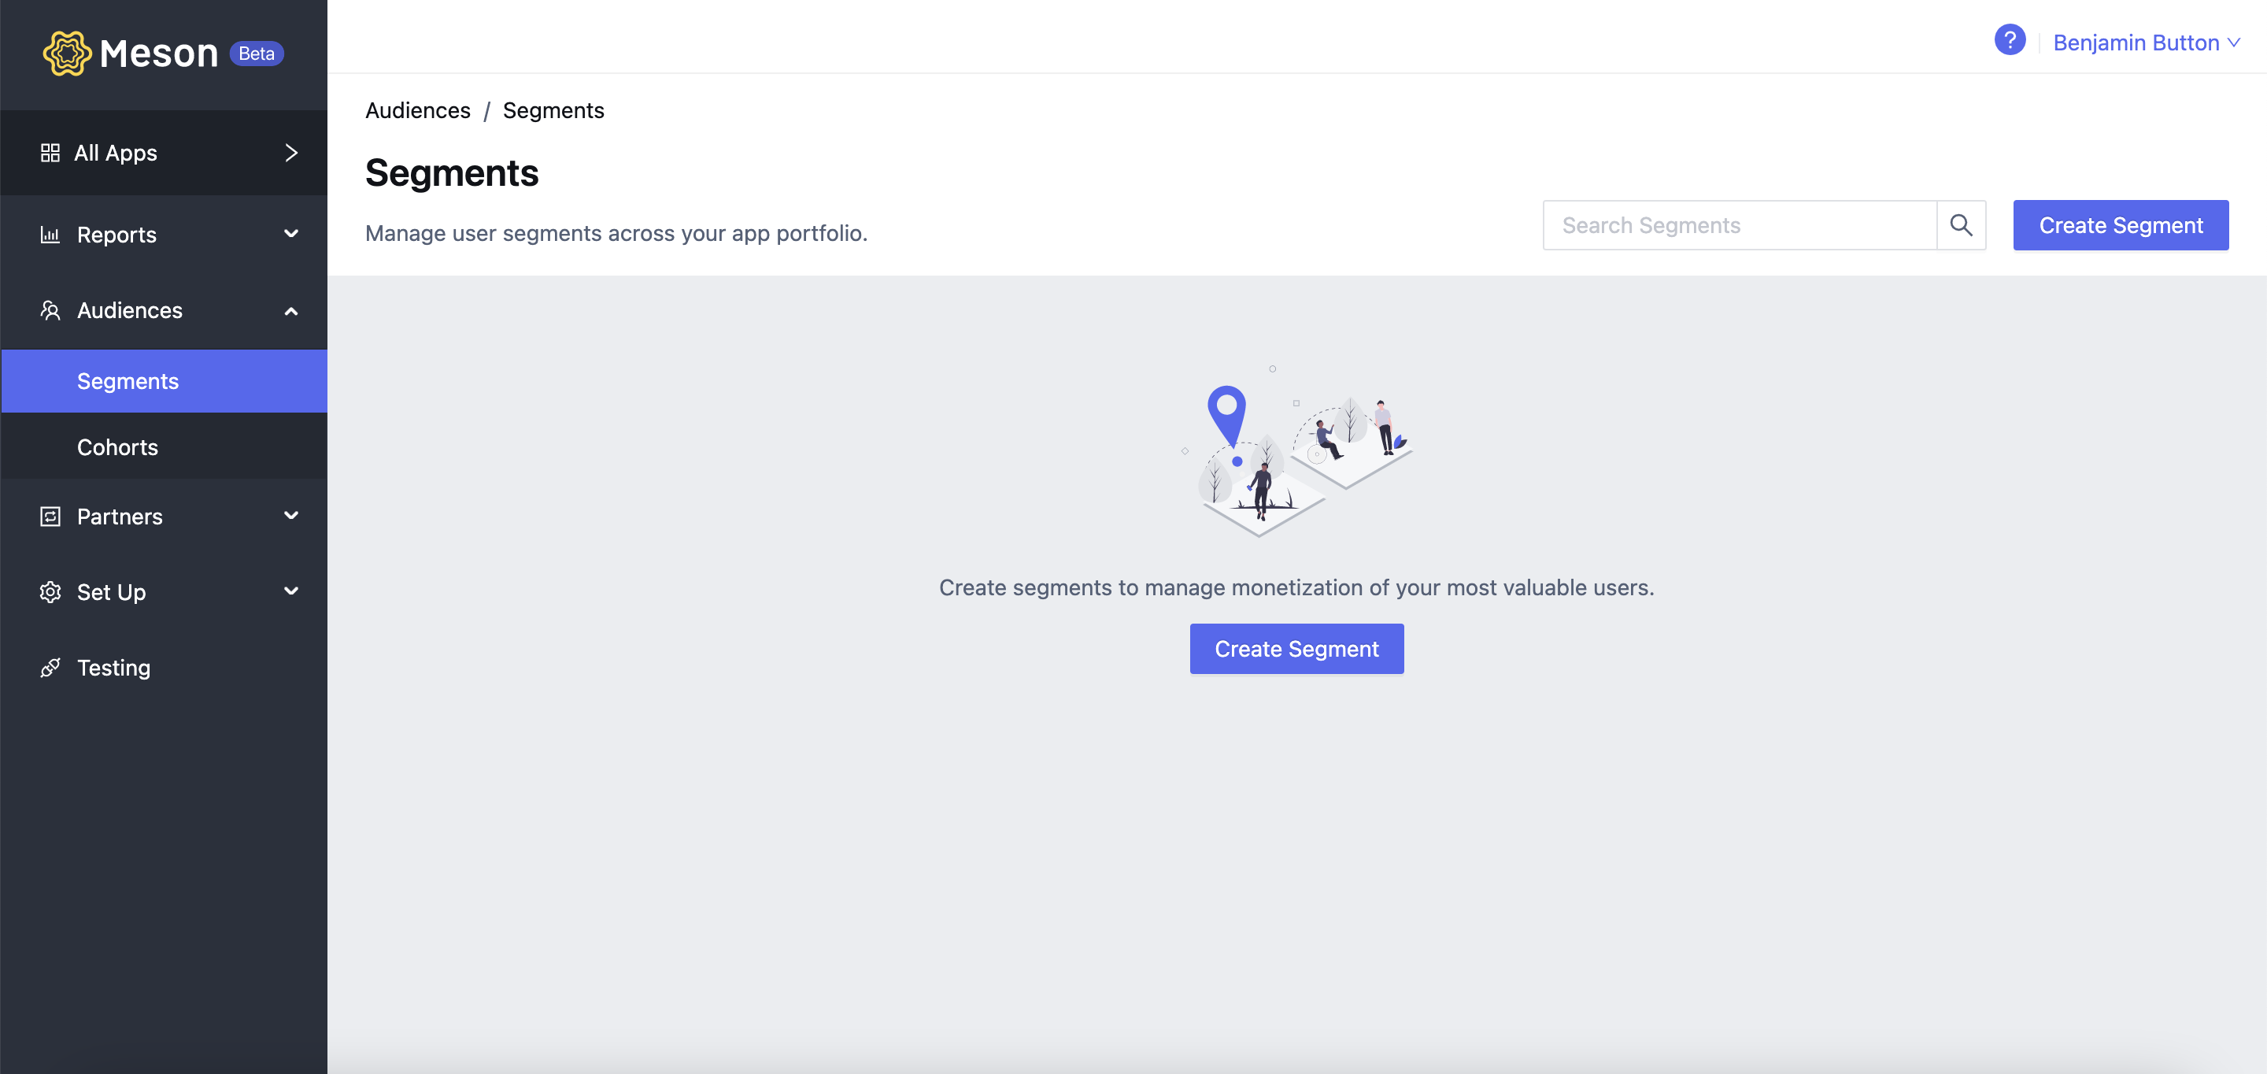Focus the Search Segments input field
2267x1074 pixels.
(x=1739, y=225)
